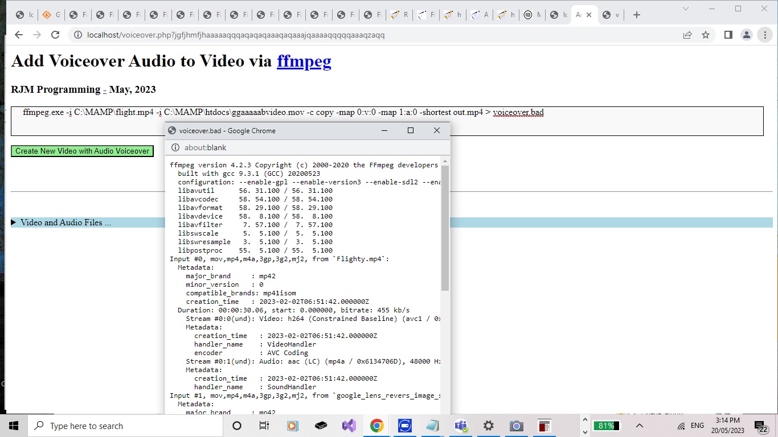Open the tab search dropdown
778x437 pixels.
[x=686, y=9]
